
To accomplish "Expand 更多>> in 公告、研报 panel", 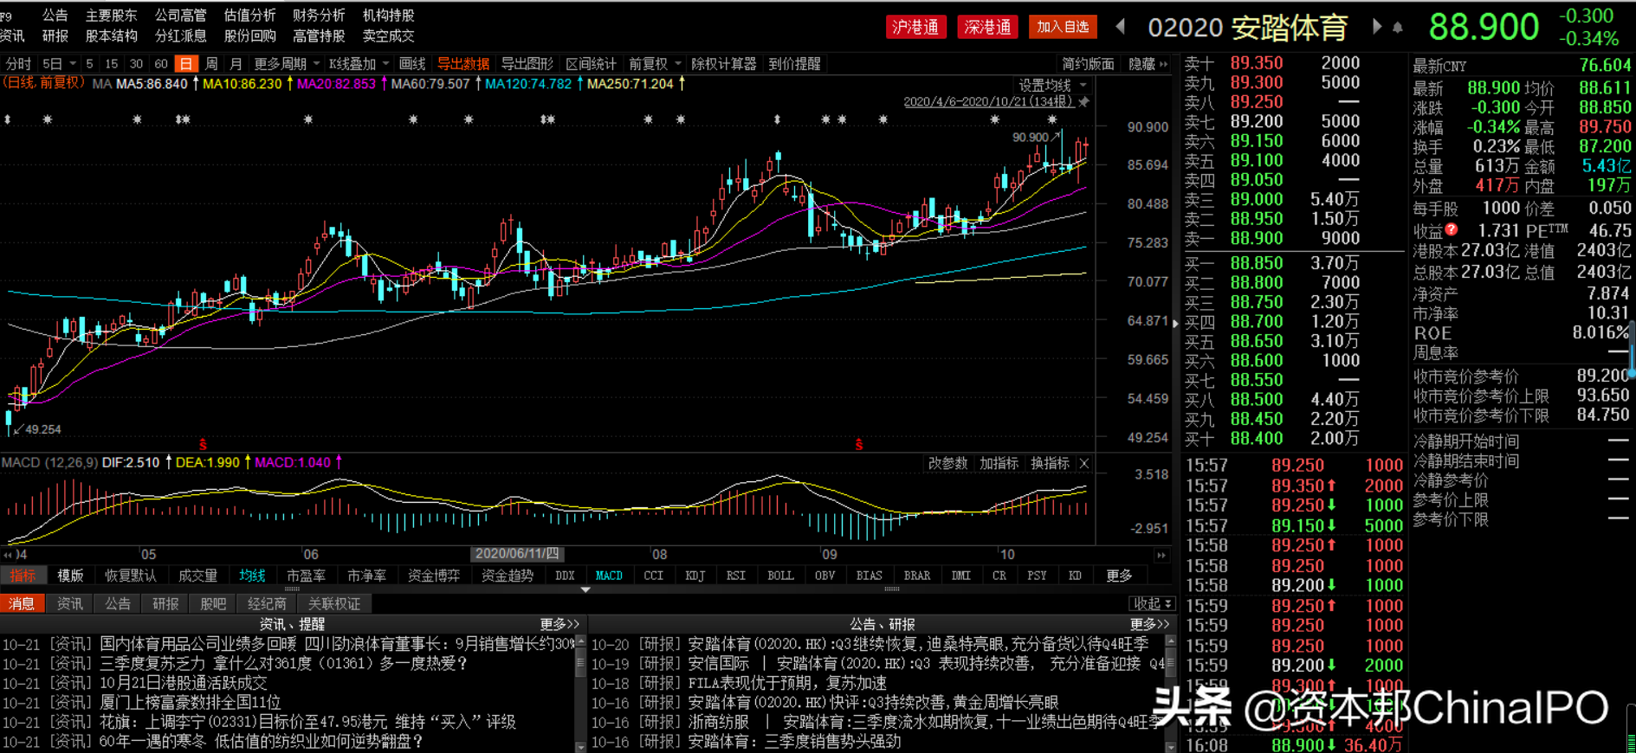I will click(x=1149, y=624).
